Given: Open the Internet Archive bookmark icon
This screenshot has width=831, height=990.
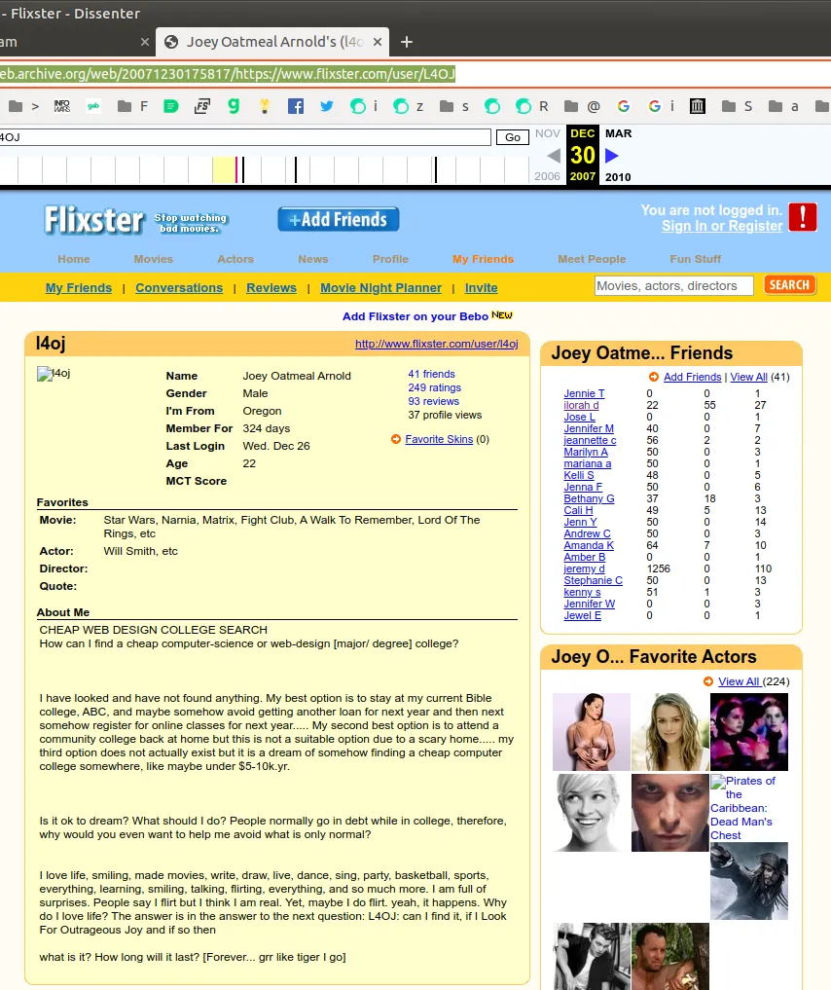Looking at the screenshot, I should [x=698, y=106].
